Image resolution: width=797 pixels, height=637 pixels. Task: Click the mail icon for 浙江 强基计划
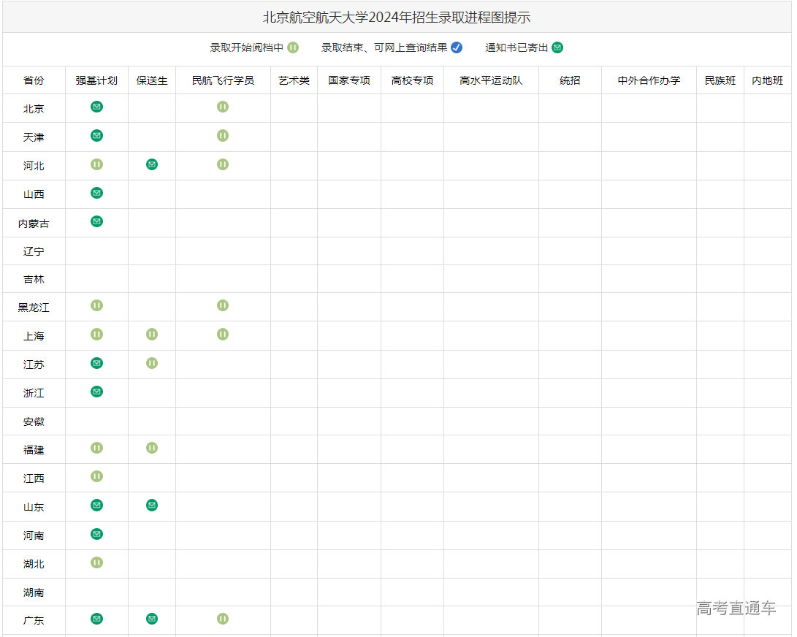[96, 392]
